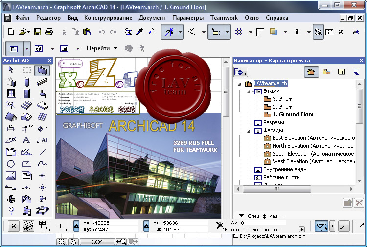
Task: Click the patch button in the patcher
Action: 71,110
